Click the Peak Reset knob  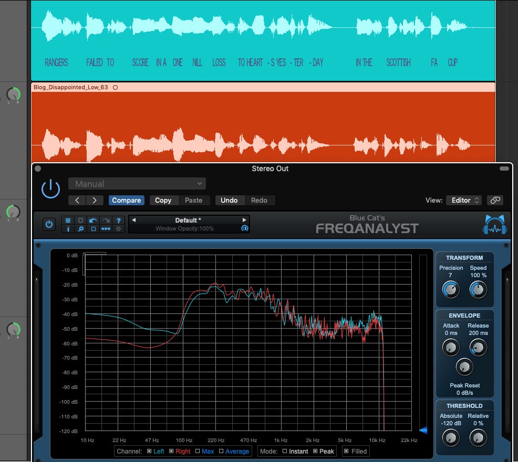pyautogui.click(x=464, y=367)
